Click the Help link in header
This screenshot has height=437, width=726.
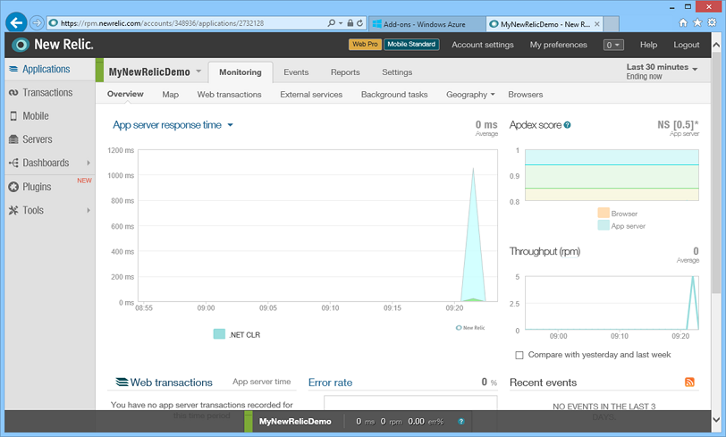coord(648,45)
